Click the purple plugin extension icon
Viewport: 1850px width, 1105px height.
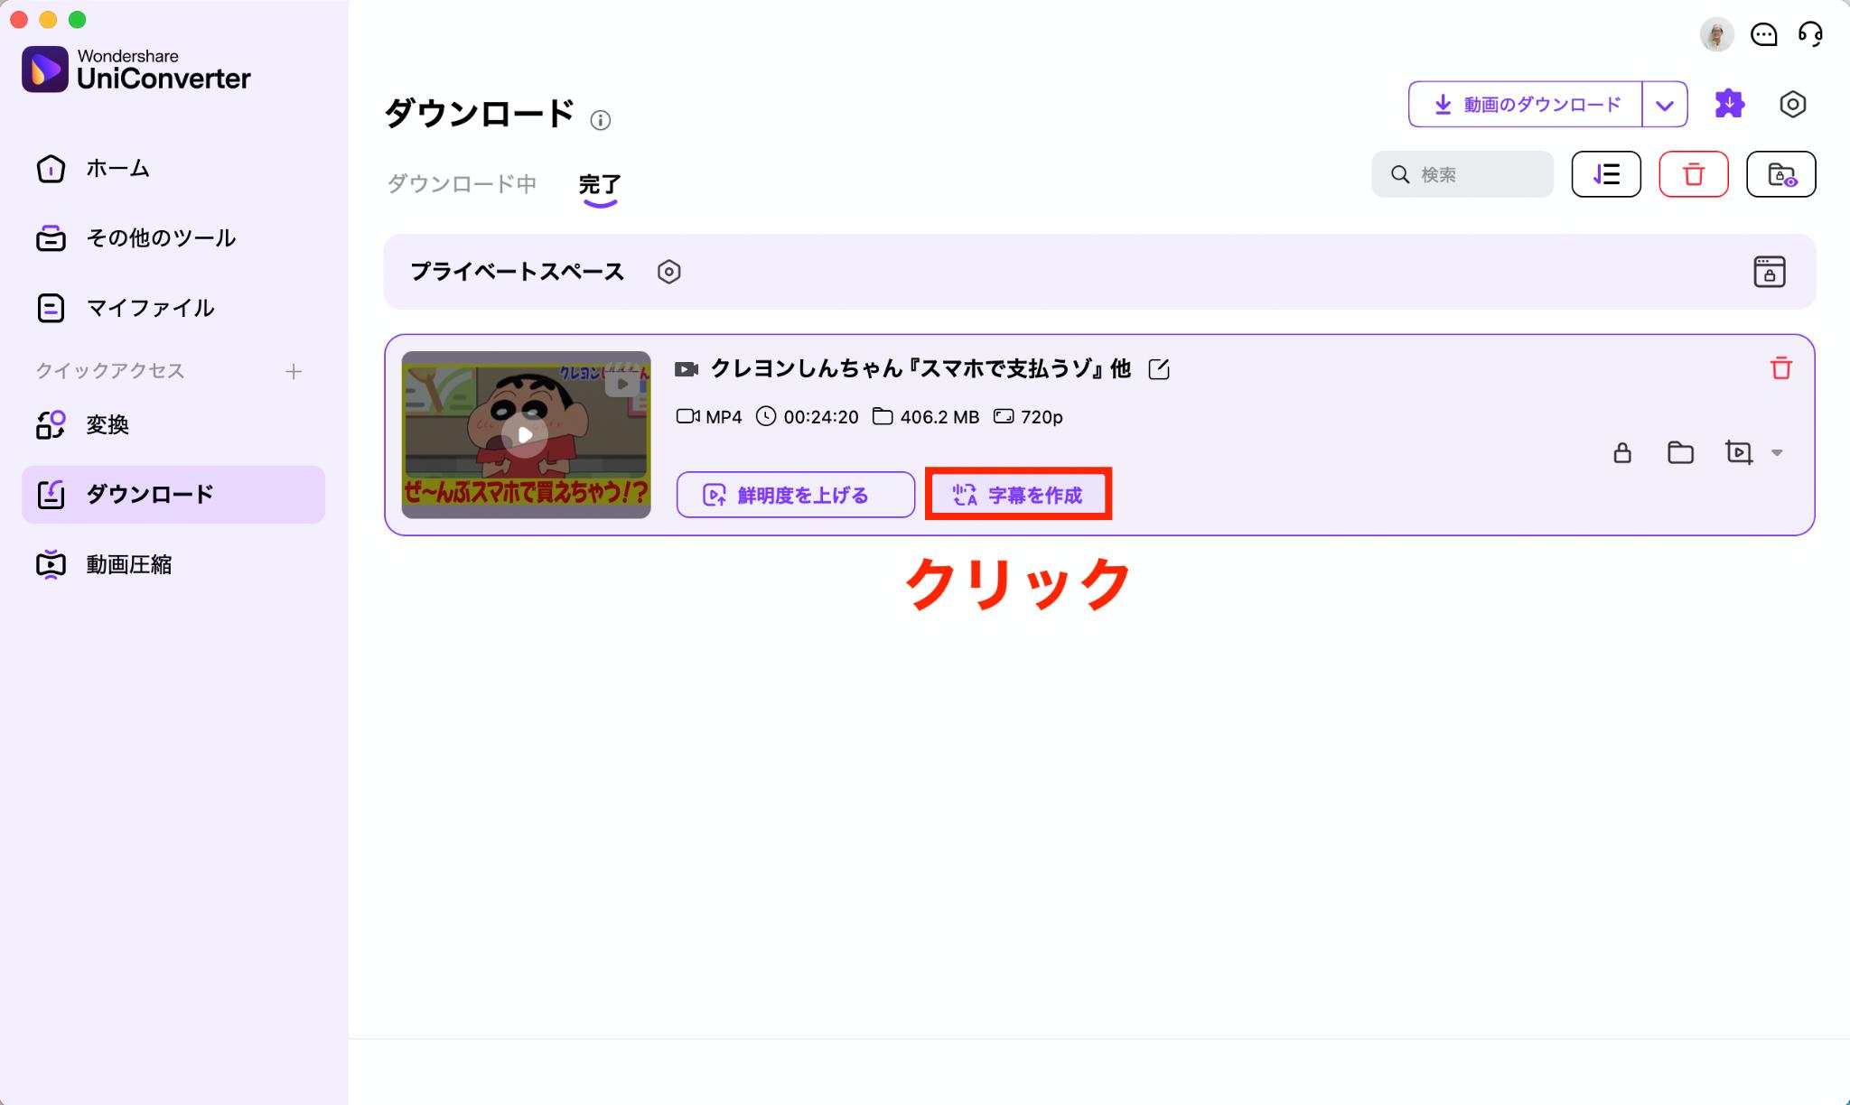pos(1729,104)
